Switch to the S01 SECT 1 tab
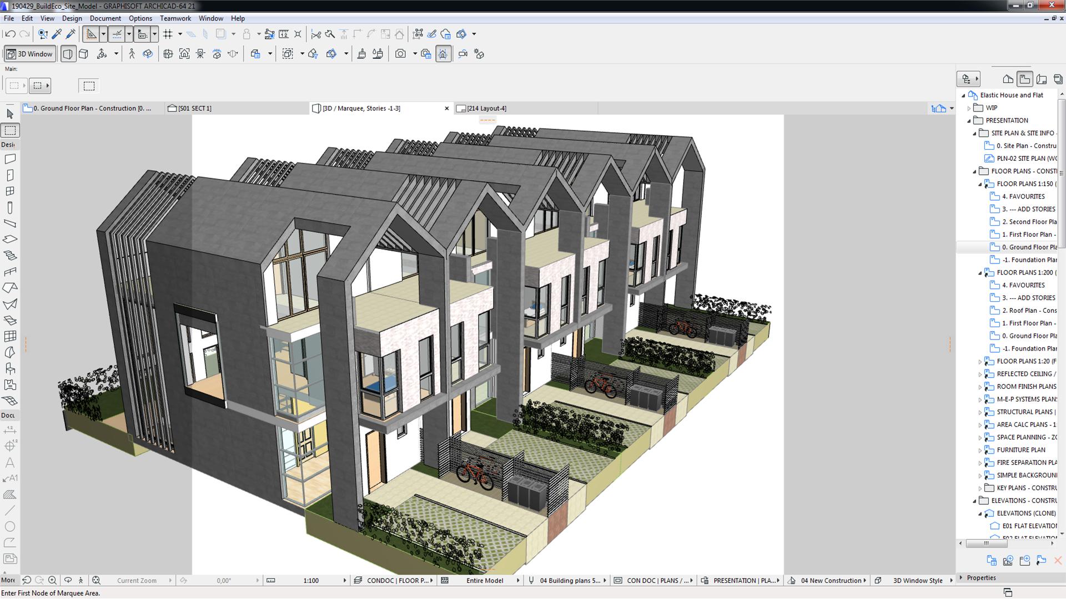This screenshot has height=599, width=1066. [x=194, y=108]
